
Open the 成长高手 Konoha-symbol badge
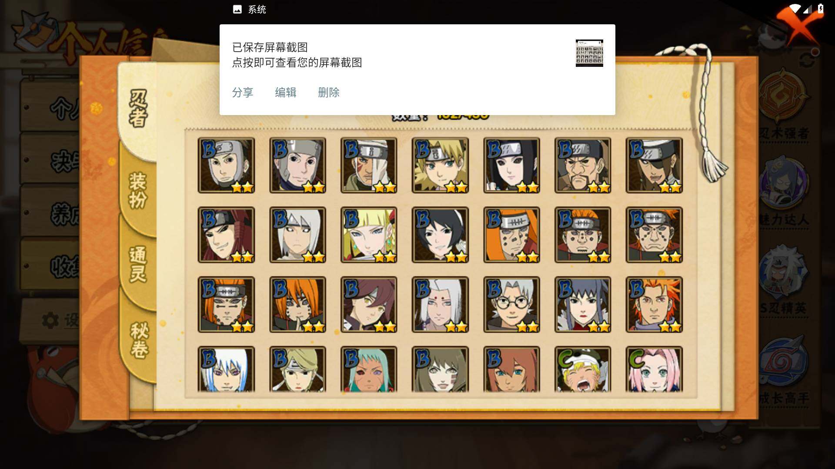point(784,369)
